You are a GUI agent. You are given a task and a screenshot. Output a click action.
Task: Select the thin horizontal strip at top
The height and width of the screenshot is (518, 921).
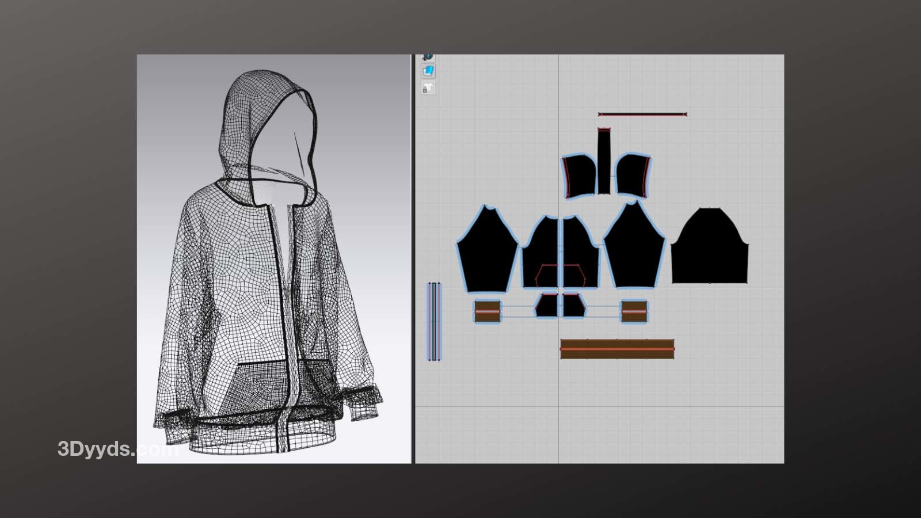coord(642,115)
